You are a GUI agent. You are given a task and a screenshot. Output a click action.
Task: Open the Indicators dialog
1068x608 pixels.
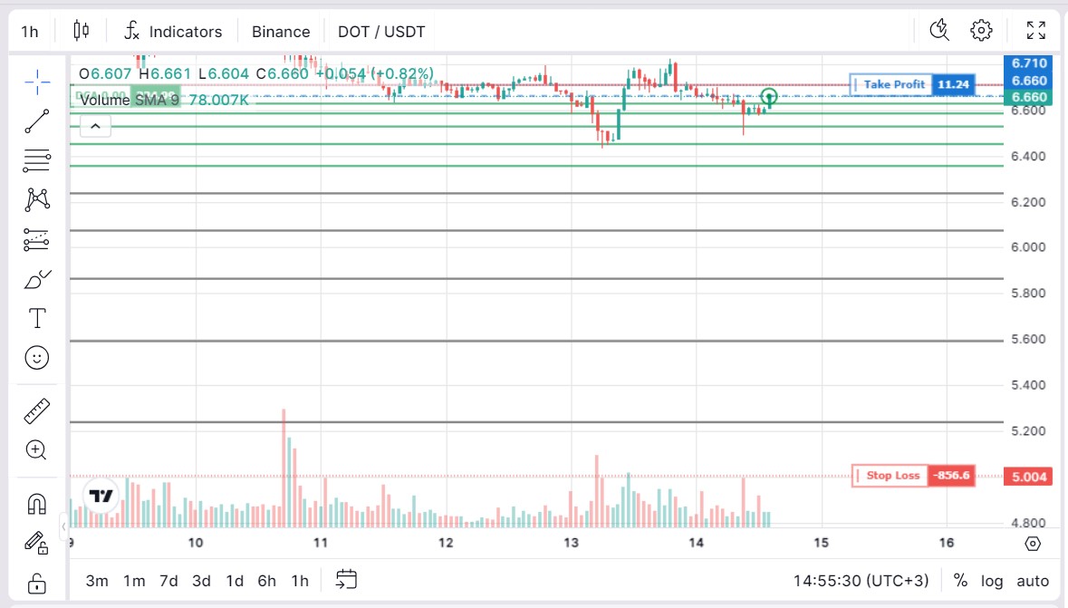(x=172, y=32)
